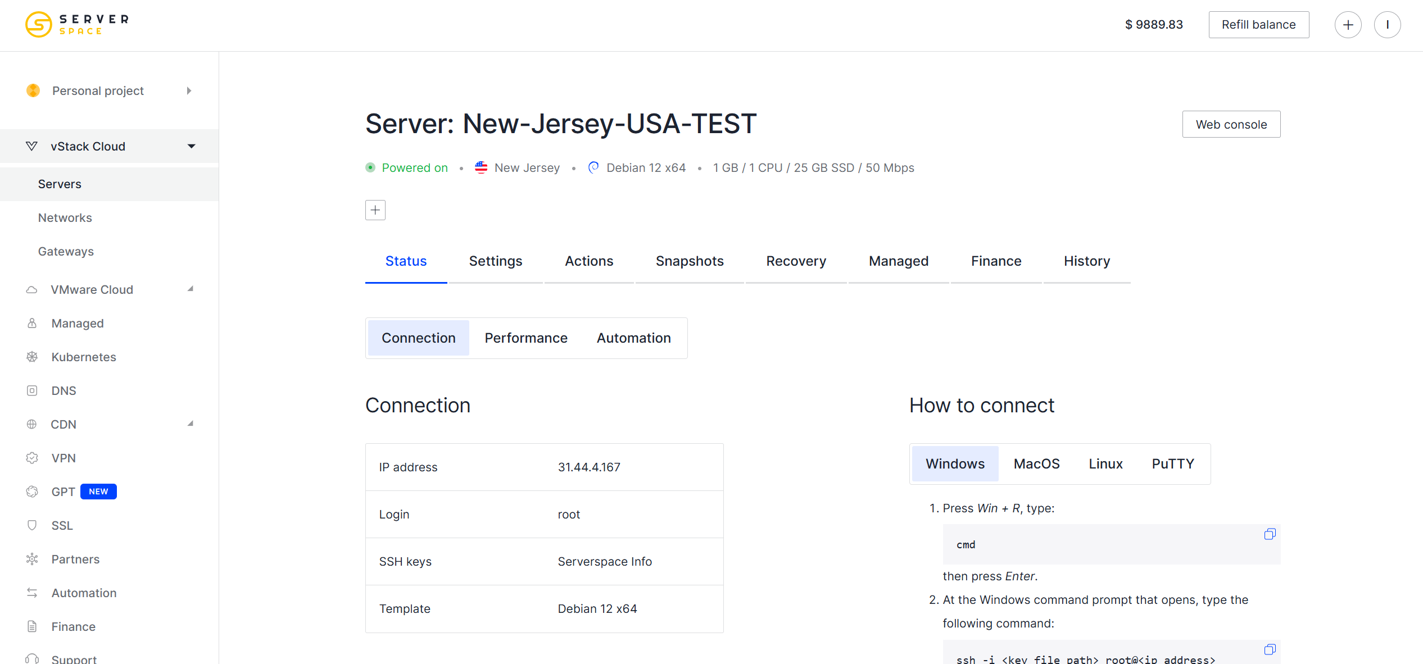Image resolution: width=1423 pixels, height=664 pixels.
Task: Click the DNS icon in sidebar
Action: tap(32, 390)
